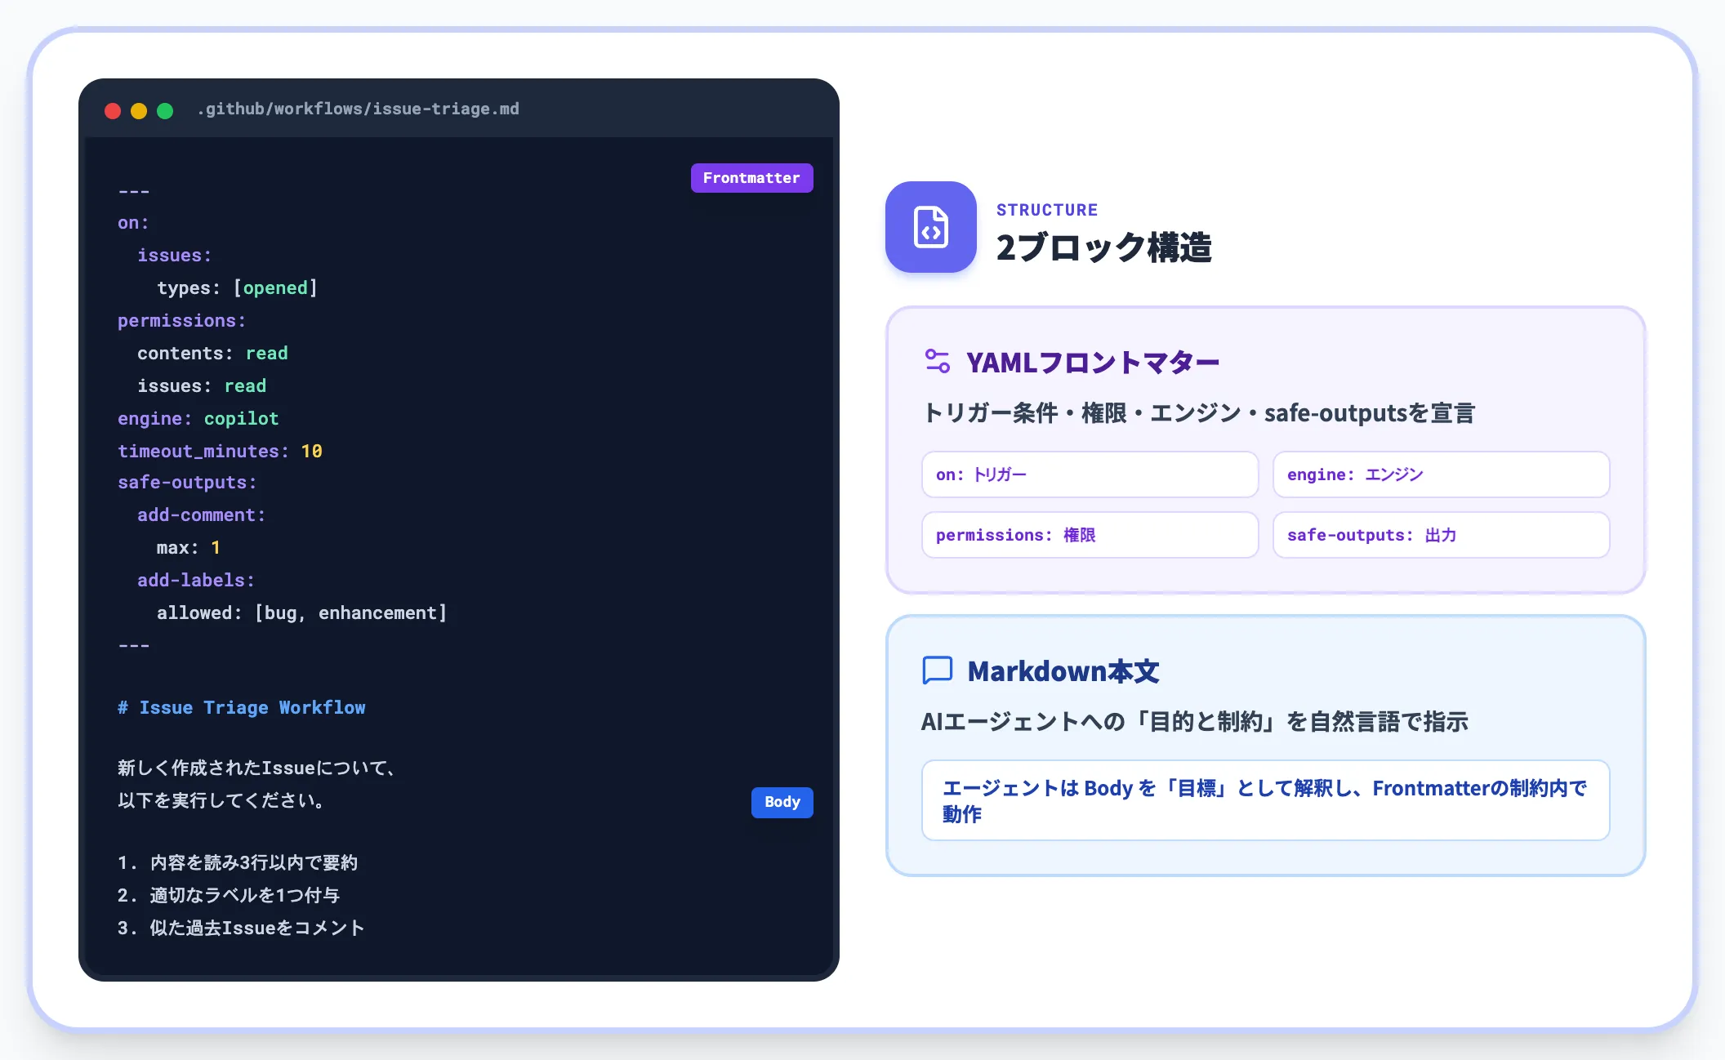Screen dimensions: 1725x1060
Task: Click the '以下を実行してください。' line
Action: (x=221, y=801)
